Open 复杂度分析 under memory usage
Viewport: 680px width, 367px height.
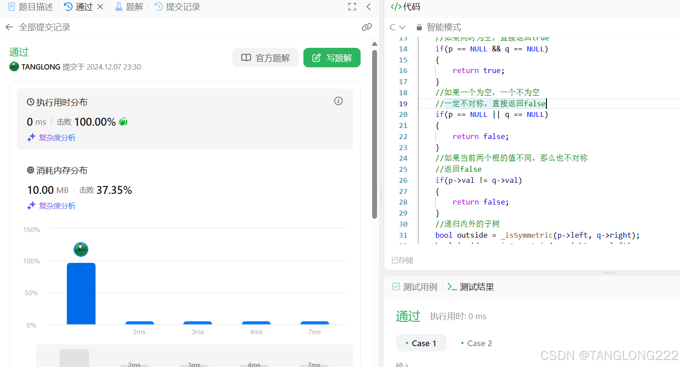click(x=51, y=206)
